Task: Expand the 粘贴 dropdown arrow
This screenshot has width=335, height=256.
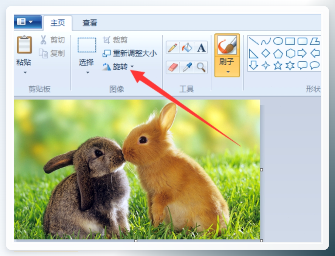Action: (25, 73)
